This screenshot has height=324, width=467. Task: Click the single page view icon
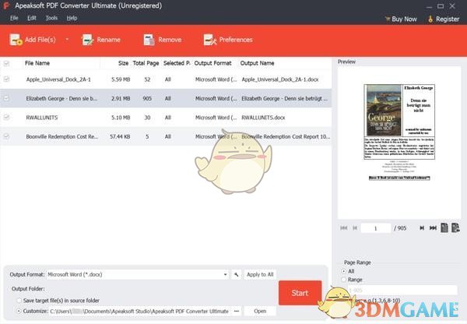click(444, 227)
